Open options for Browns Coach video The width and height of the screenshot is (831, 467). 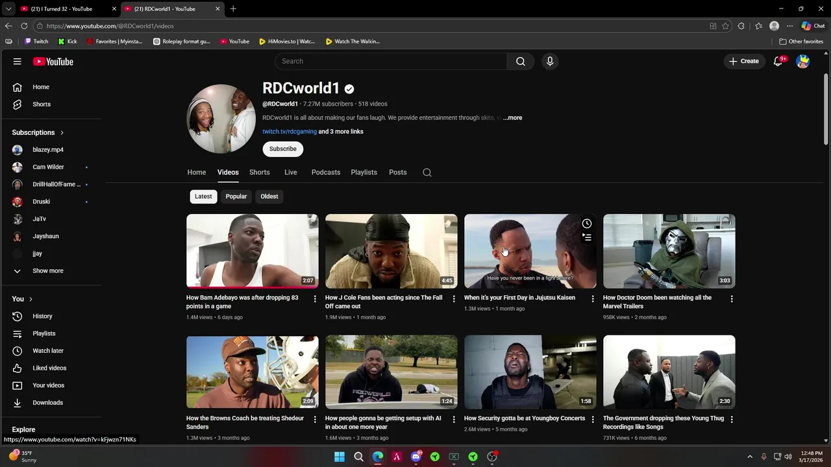click(315, 419)
